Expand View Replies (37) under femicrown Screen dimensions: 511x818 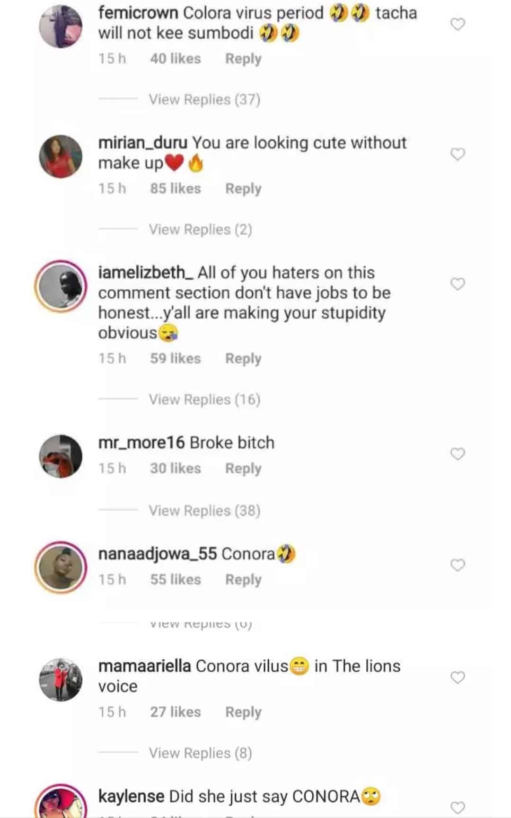pos(204,99)
